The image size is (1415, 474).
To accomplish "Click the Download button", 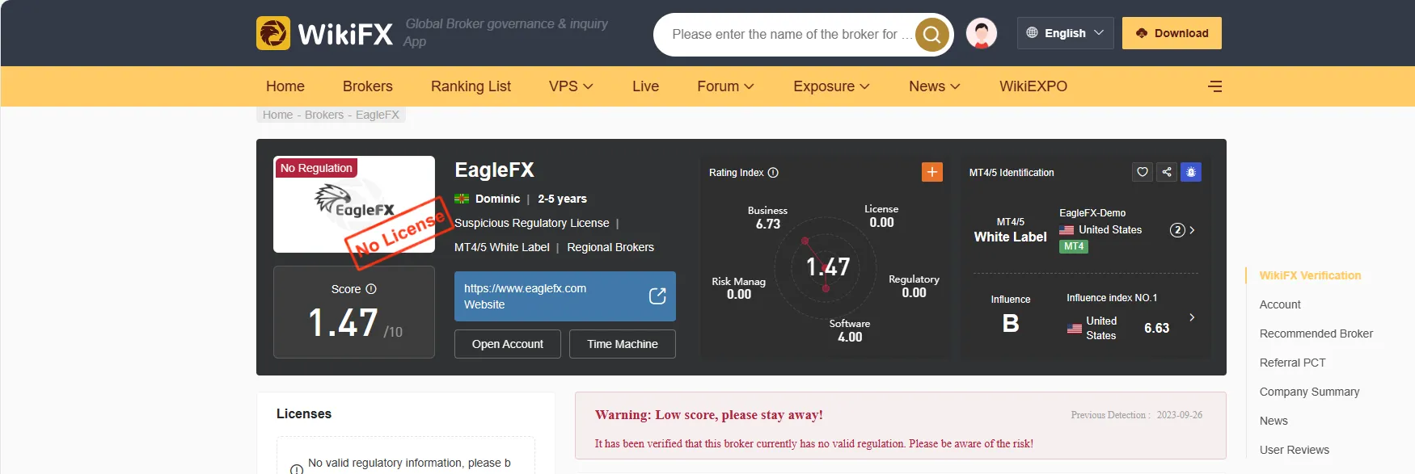I will tap(1172, 33).
